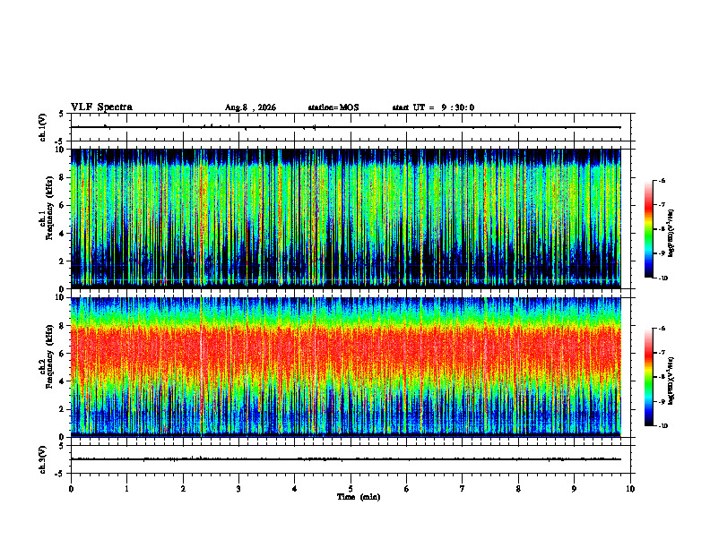This screenshot has height=548, width=710.
Task: Click the time axis tick label "8"
Action: pyautogui.click(x=518, y=489)
